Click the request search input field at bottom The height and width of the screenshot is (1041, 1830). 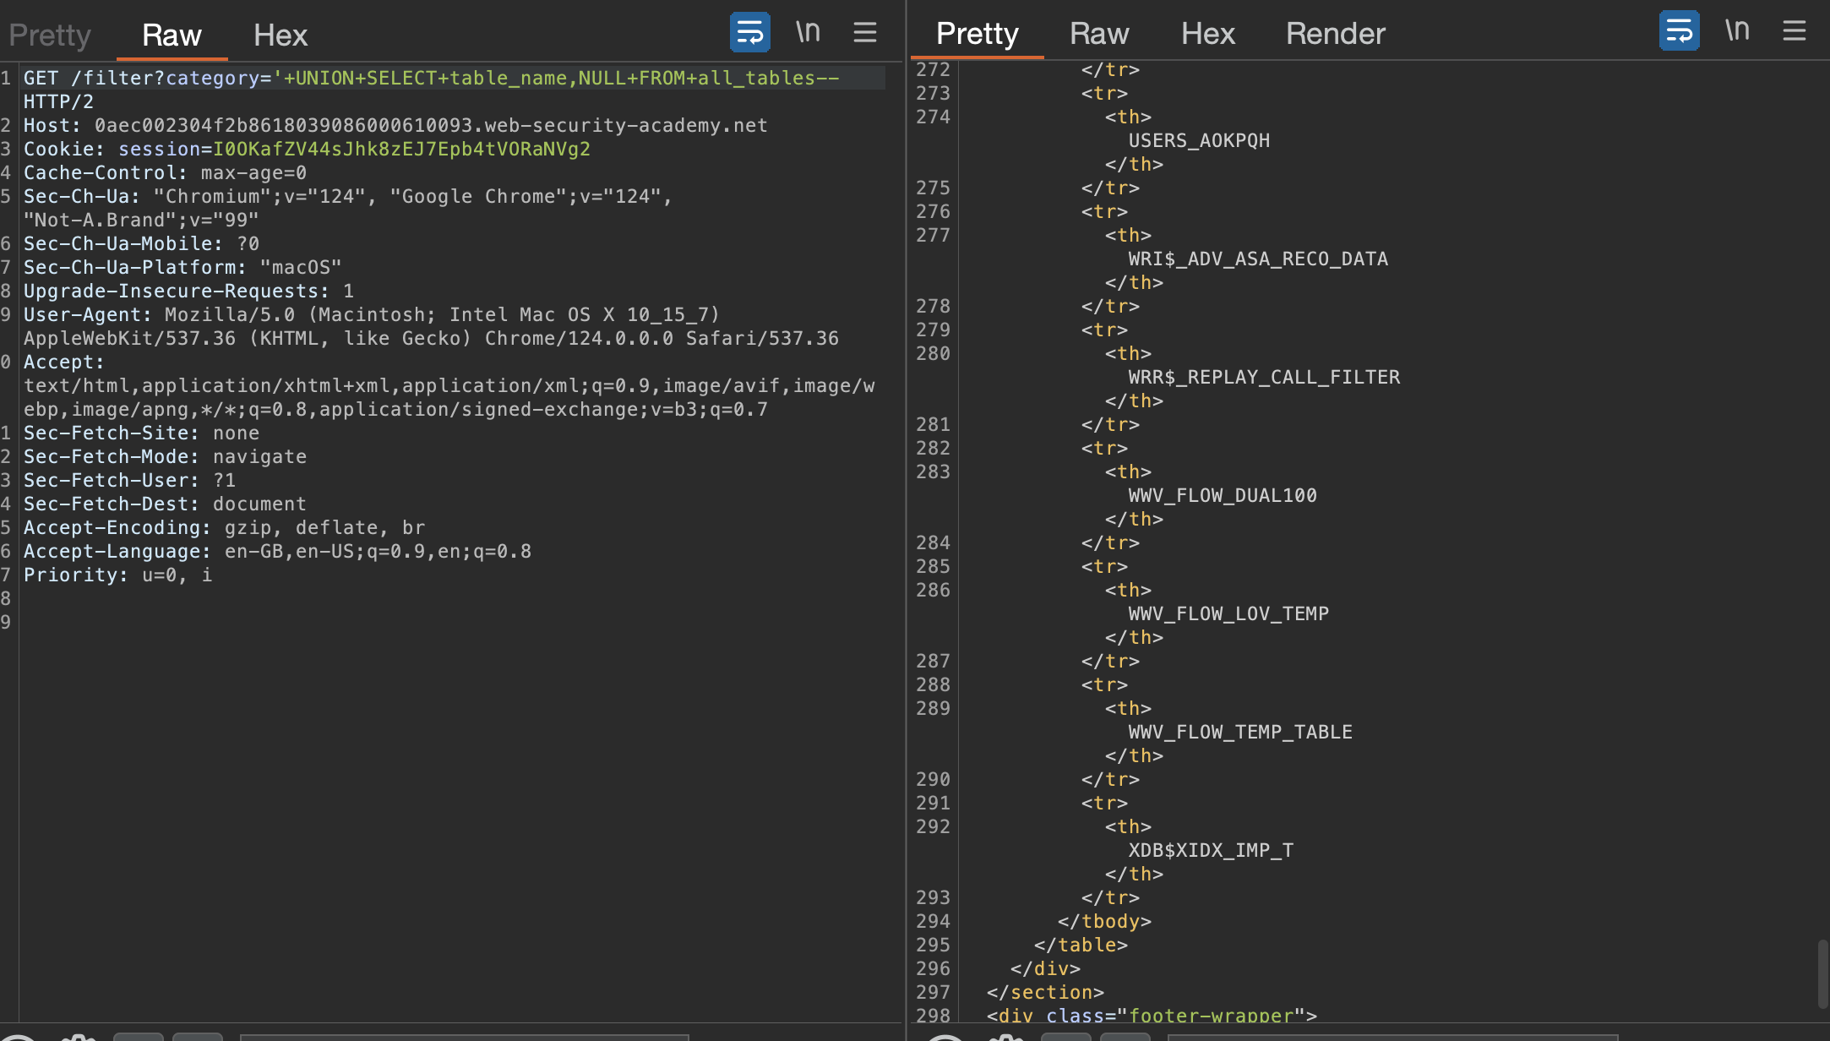(x=463, y=1036)
